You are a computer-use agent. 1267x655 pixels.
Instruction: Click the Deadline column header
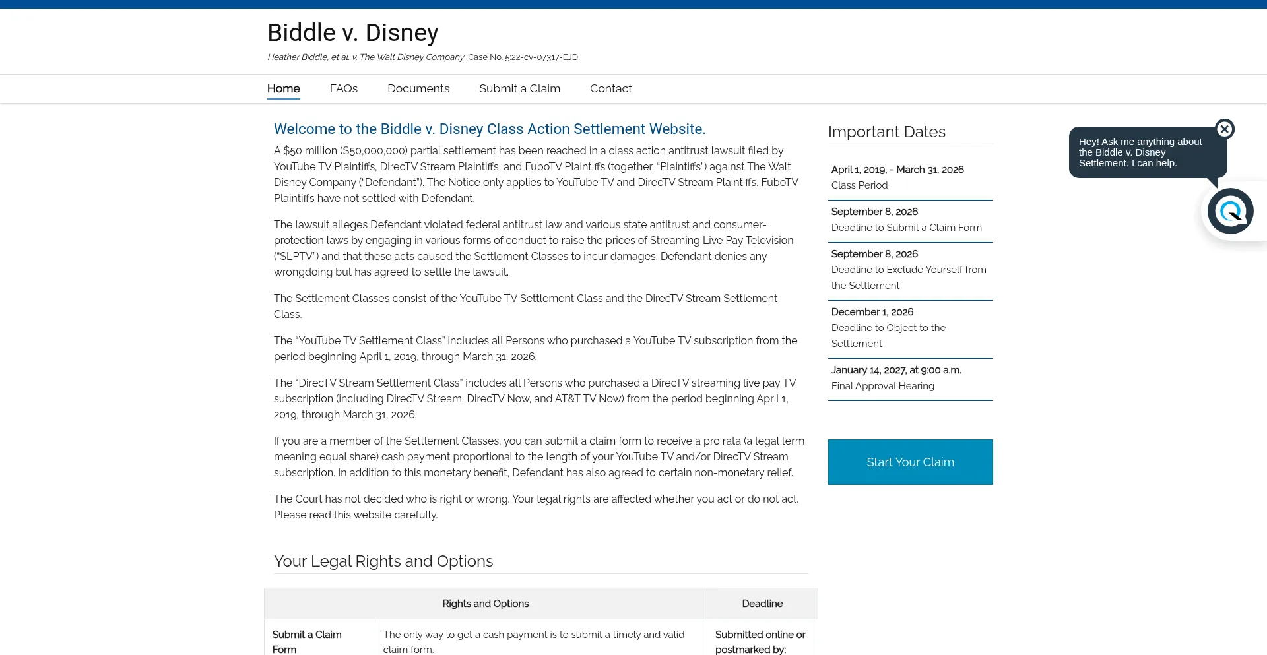coord(762,604)
